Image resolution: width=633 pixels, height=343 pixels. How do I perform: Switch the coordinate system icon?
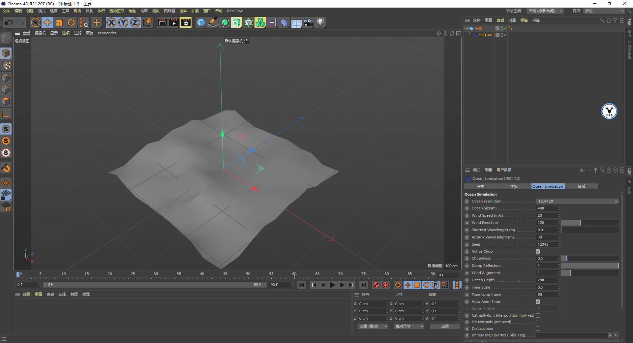coord(147,22)
